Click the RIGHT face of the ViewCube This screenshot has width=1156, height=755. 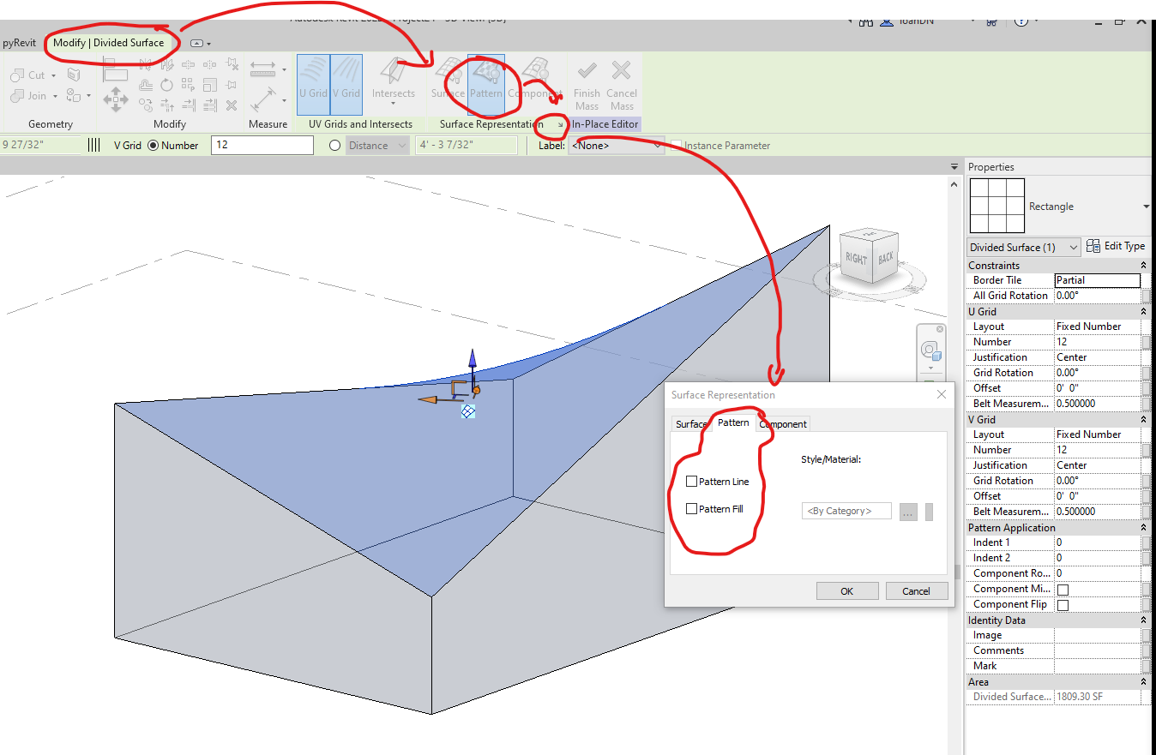[x=857, y=259]
